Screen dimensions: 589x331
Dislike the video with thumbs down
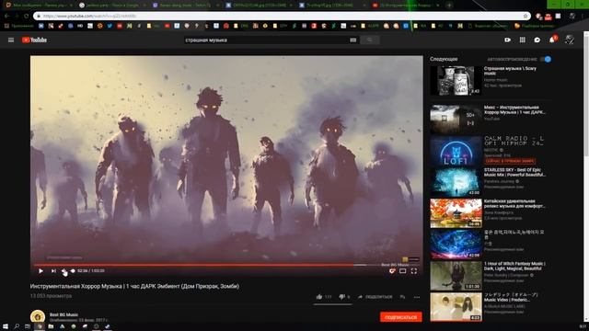[341, 297]
